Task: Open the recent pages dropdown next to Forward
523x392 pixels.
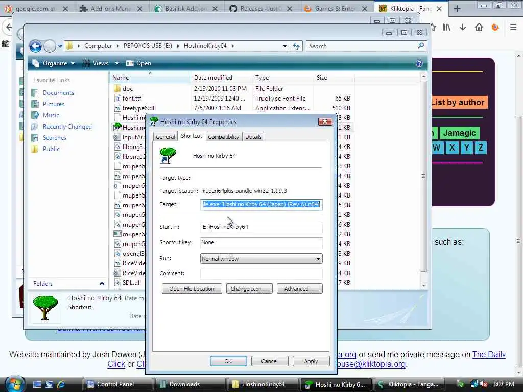Action: point(60,46)
